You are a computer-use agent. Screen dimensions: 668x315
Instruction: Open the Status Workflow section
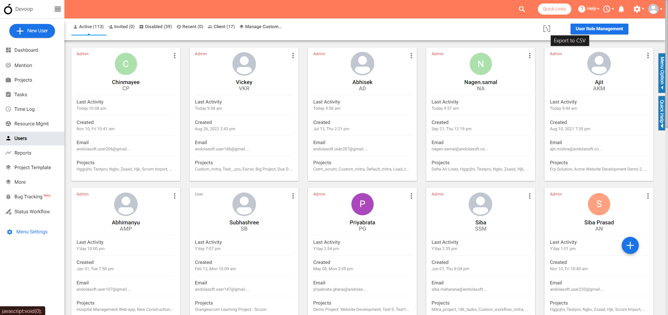tap(32, 212)
